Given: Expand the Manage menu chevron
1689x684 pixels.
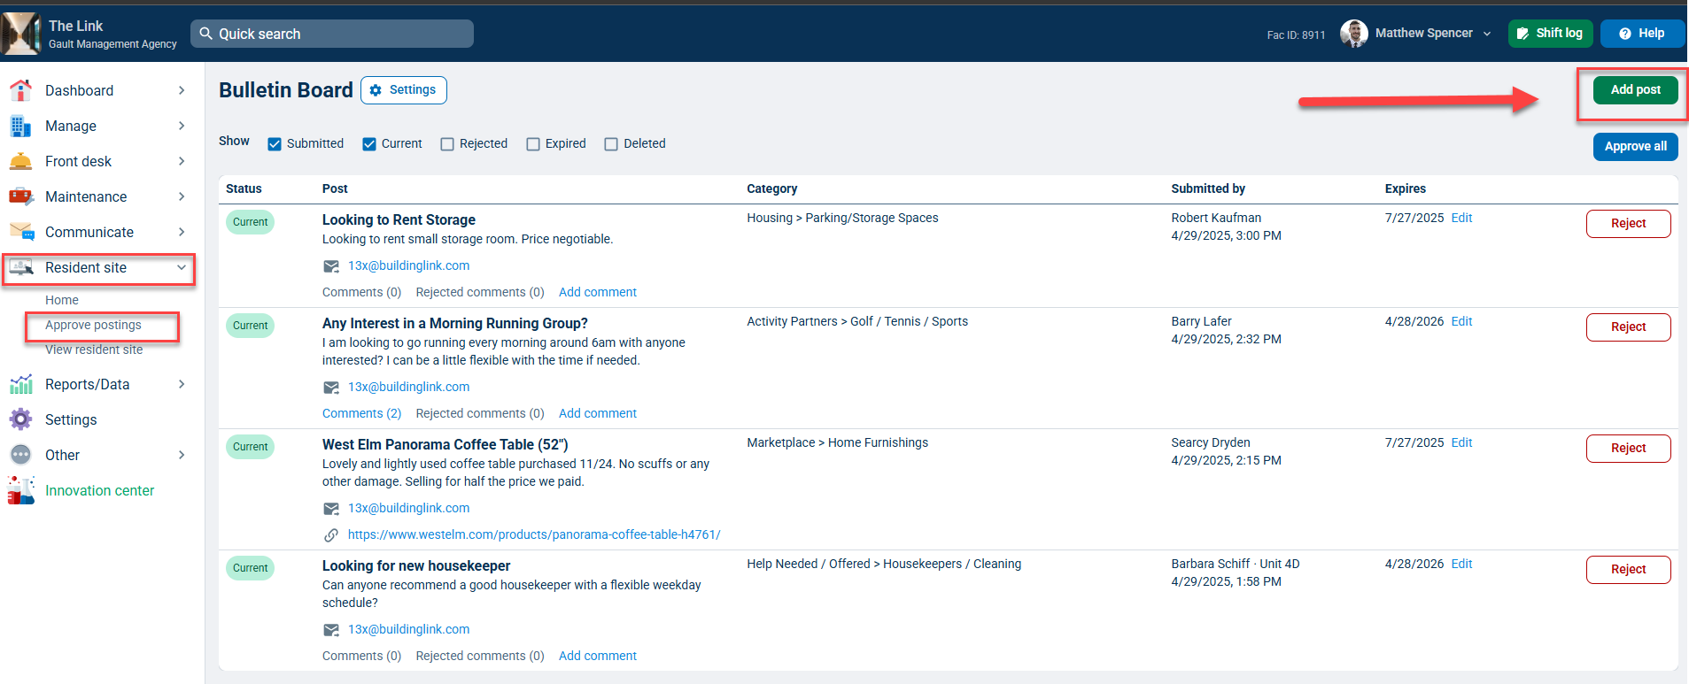Looking at the screenshot, I should point(182,126).
